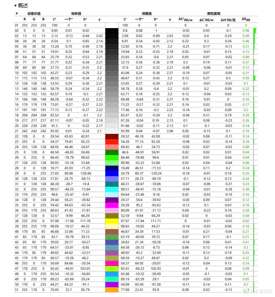
Task: Click measured a* value -78.96 in row 26
Action: (x=139, y=158)
